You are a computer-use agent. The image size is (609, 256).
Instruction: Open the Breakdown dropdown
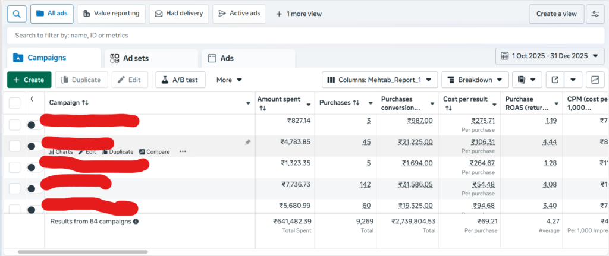coord(475,80)
